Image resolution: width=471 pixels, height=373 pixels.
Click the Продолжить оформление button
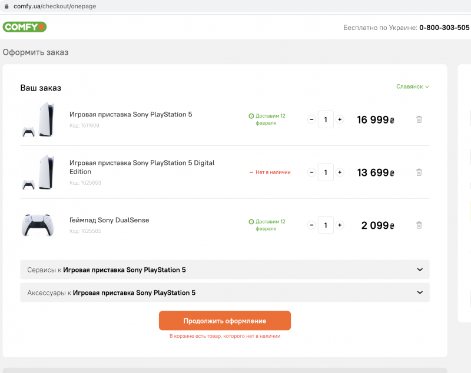224,321
